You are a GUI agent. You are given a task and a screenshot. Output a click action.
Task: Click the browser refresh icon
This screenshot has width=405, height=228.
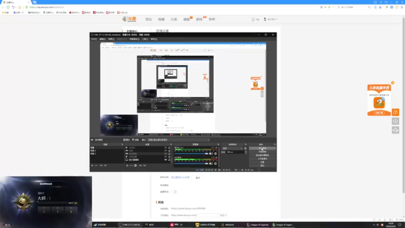click(8, 7)
